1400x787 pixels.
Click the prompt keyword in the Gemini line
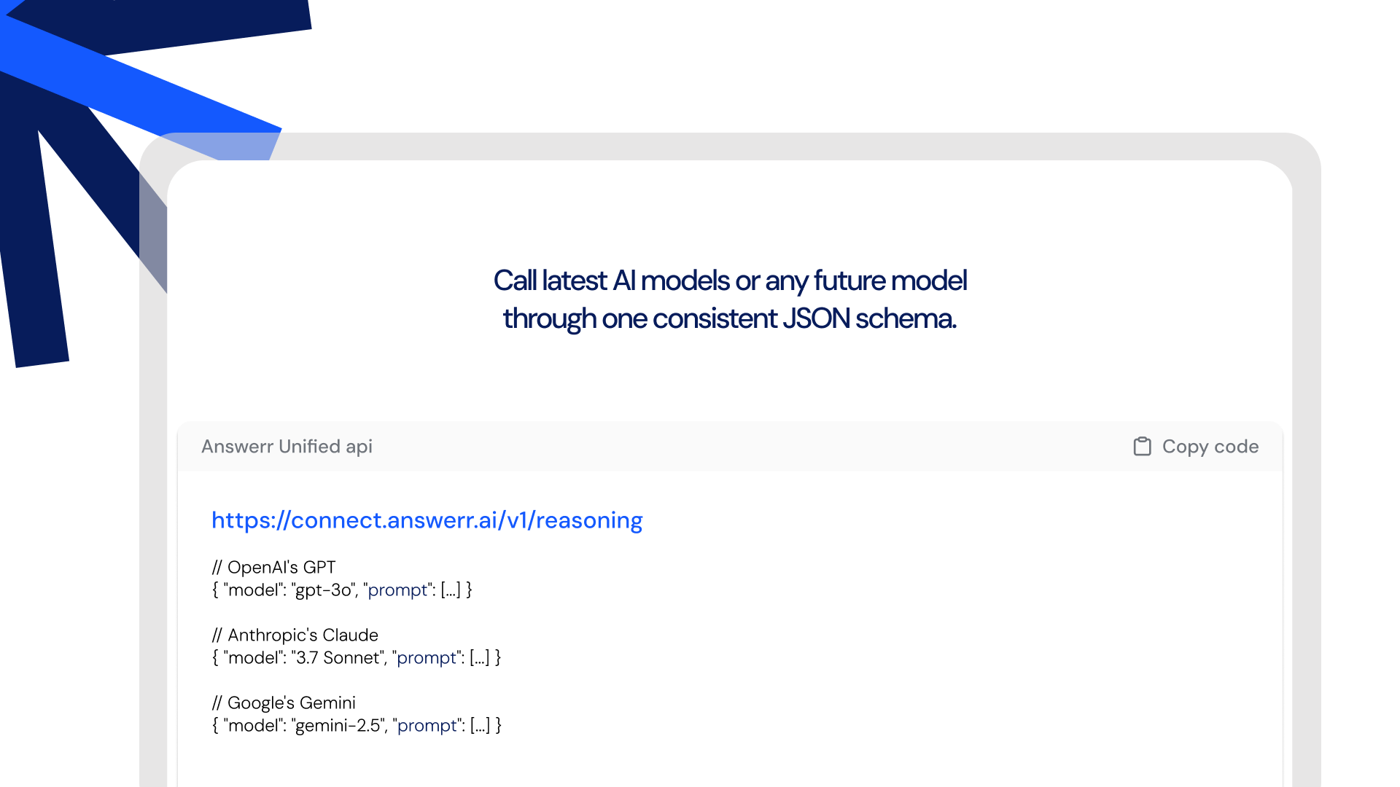coord(427,726)
